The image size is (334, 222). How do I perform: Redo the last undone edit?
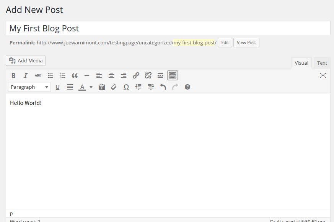tap(175, 87)
